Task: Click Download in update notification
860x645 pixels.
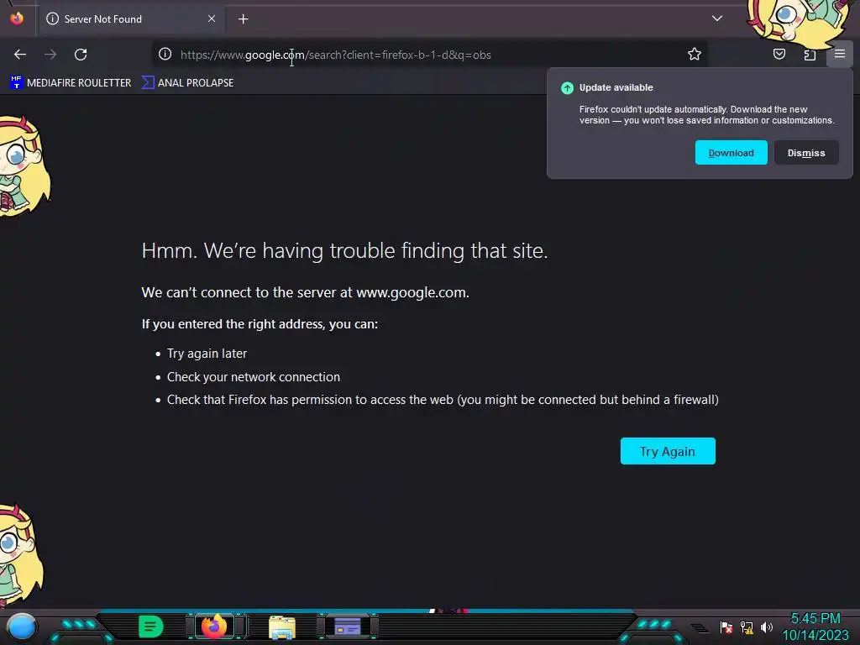Action: pos(732,153)
